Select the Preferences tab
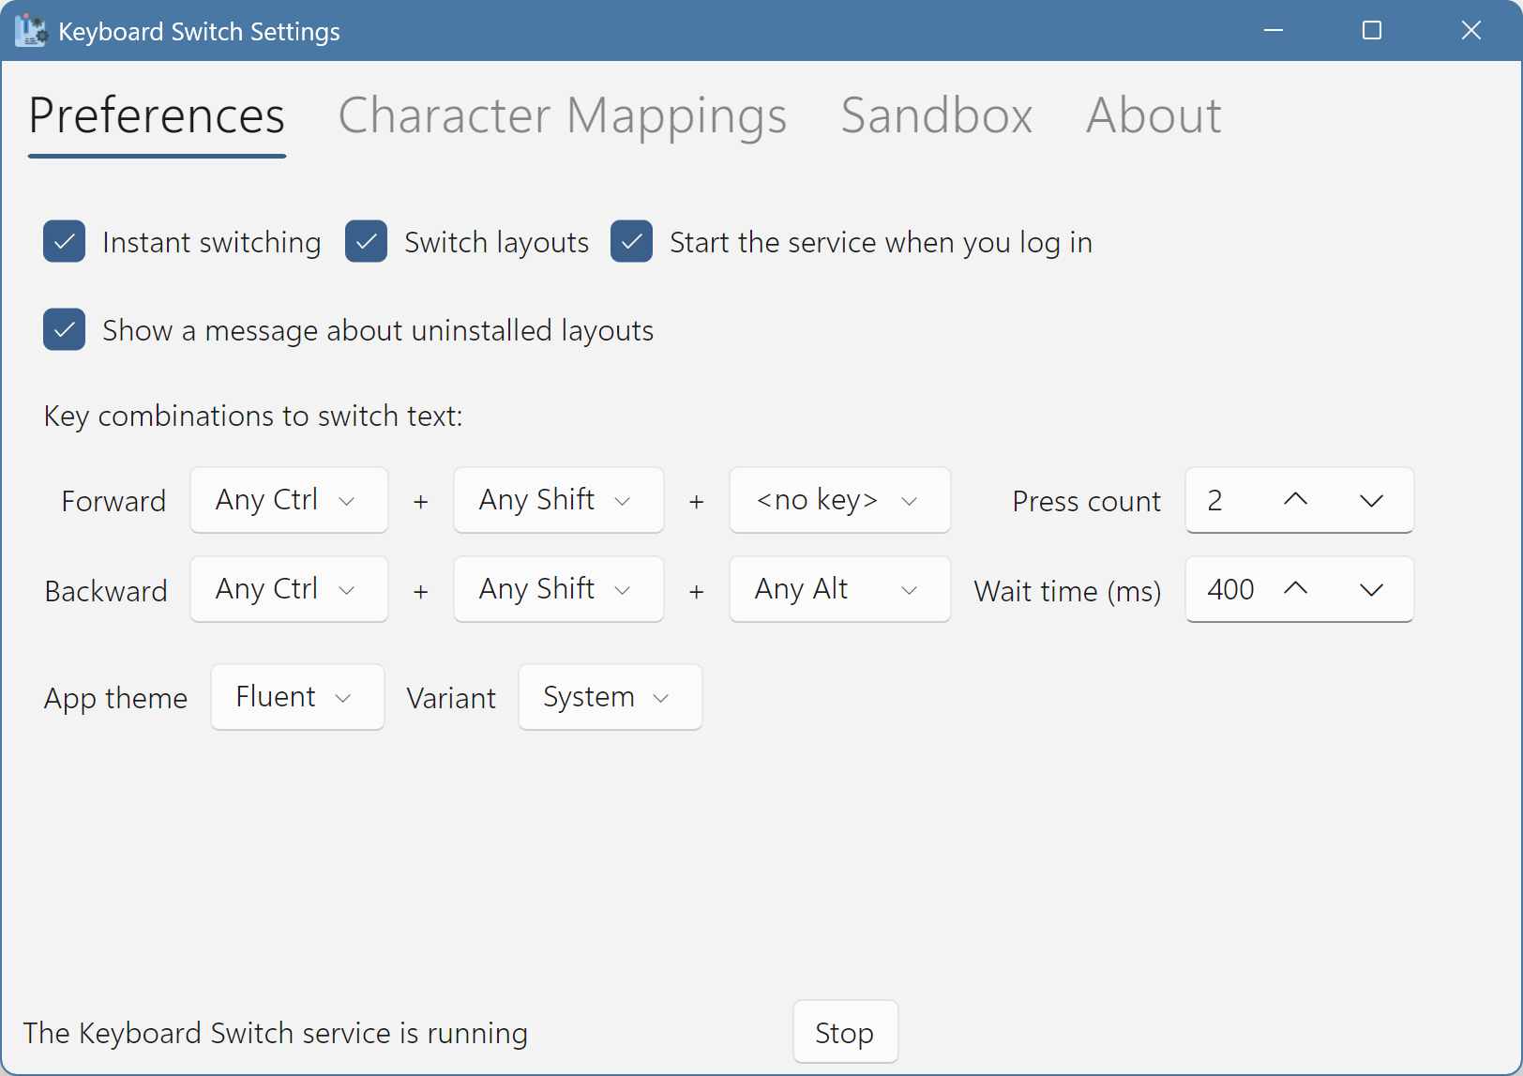Viewport: 1523px width, 1076px height. [x=157, y=116]
